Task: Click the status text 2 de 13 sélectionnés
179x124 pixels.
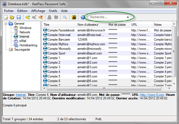Action: (x=72, y=119)
